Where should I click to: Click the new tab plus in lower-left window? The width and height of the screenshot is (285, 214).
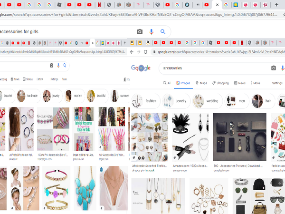point(124,43)
